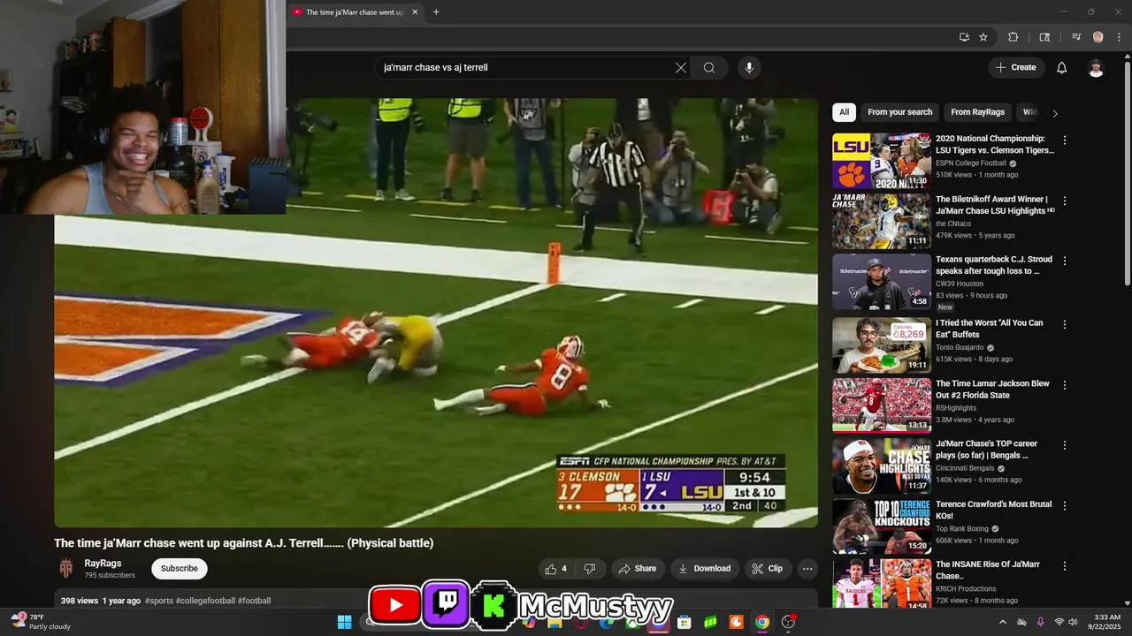Share the video
This screenshot has height=636, width=1132.
(x=638, y=568)
